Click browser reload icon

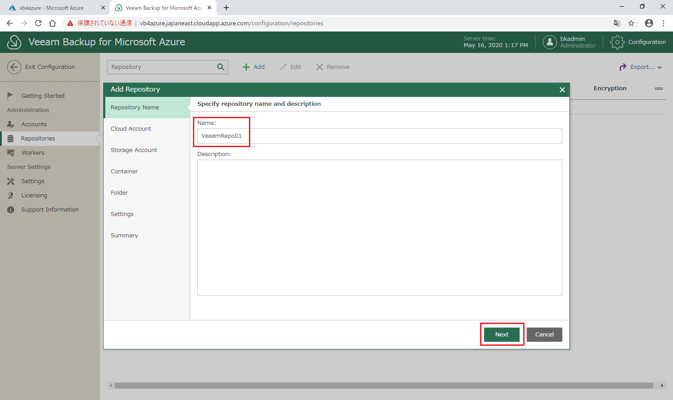[x=38, y=23]
